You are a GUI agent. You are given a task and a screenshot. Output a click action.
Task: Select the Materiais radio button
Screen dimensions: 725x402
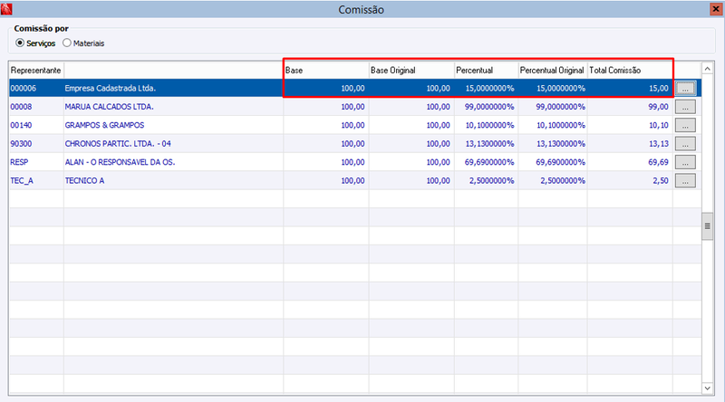pyautogui.click(x=67, y=43)
